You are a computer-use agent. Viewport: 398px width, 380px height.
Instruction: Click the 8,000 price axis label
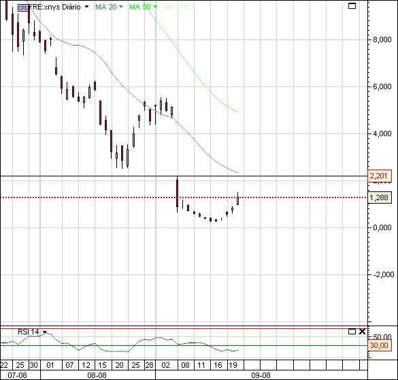382,39
